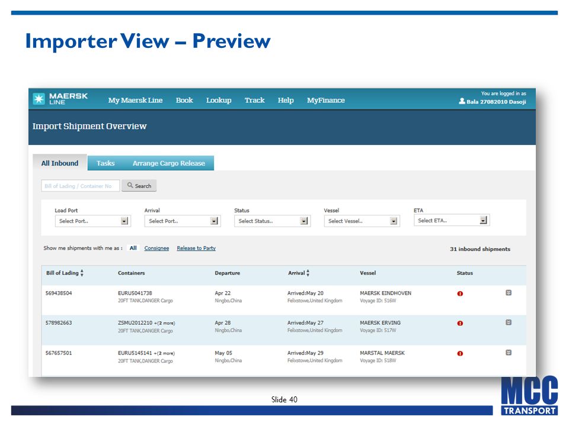The image size is (569, 426).
Task: Click Voyage ID: 517W text
Action: tap(378, 330)
